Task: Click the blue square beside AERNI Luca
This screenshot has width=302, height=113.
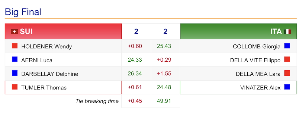Action: coord(14,60)
